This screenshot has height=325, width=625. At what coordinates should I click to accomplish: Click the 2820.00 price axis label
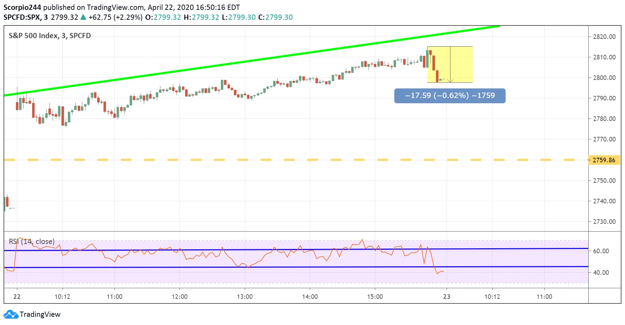604,37
